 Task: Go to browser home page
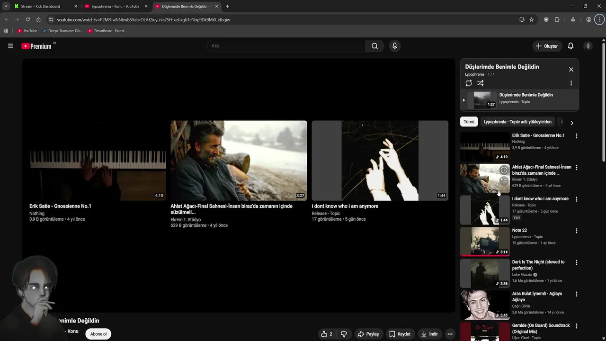pyautogui.click(x=38, y=19)
